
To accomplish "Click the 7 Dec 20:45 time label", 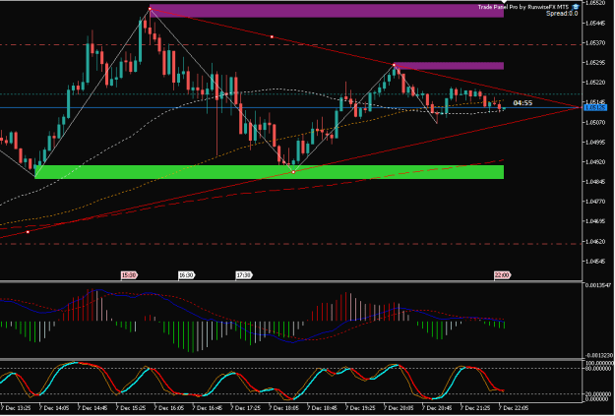I will pyautogui.click(x=437, y=408).
